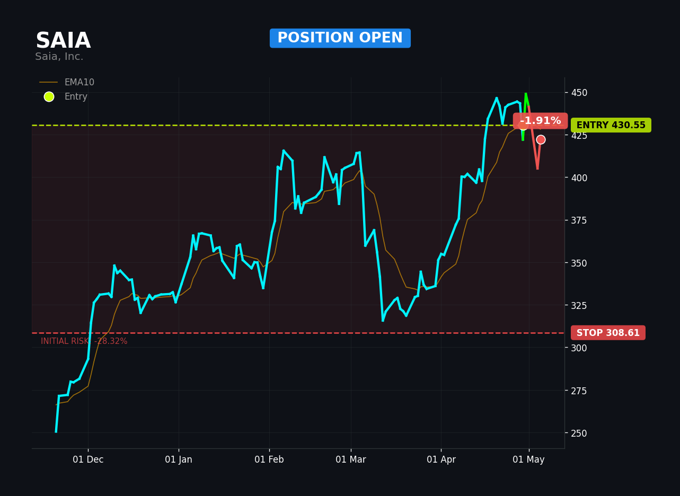The height and width of the screenshot is (496, 680).
Task: Click the 350 price axis label
Action: pos(579,263)
